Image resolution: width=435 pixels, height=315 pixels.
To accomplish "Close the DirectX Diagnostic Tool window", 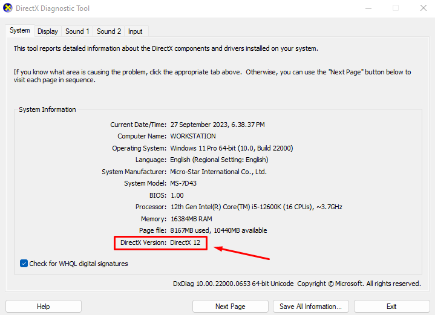I will [x=423, y=8].
